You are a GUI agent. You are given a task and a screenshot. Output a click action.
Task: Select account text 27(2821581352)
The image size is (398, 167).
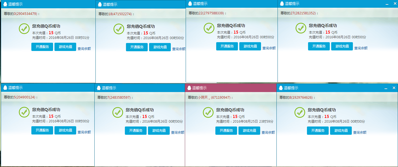pyautogui.click(x=303, y=13)
